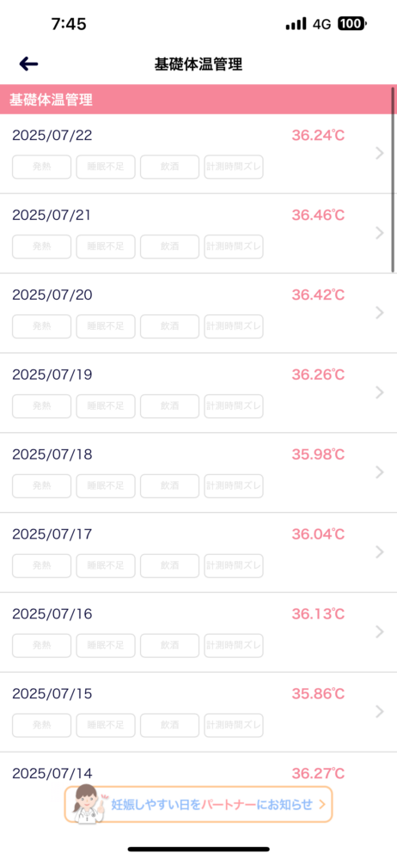This screenshot has width=397, height=859.
Task: Open 2025/07/19 entry via its chevron
Action: pyautogui.click(x=380, y=393)
